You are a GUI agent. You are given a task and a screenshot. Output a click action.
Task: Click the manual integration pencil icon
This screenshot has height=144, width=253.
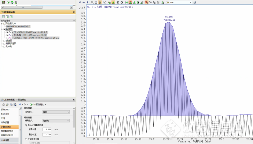click(x=142, y=3)
